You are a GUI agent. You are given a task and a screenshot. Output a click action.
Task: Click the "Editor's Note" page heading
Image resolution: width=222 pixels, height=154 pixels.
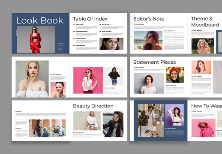tap(149, 19)
